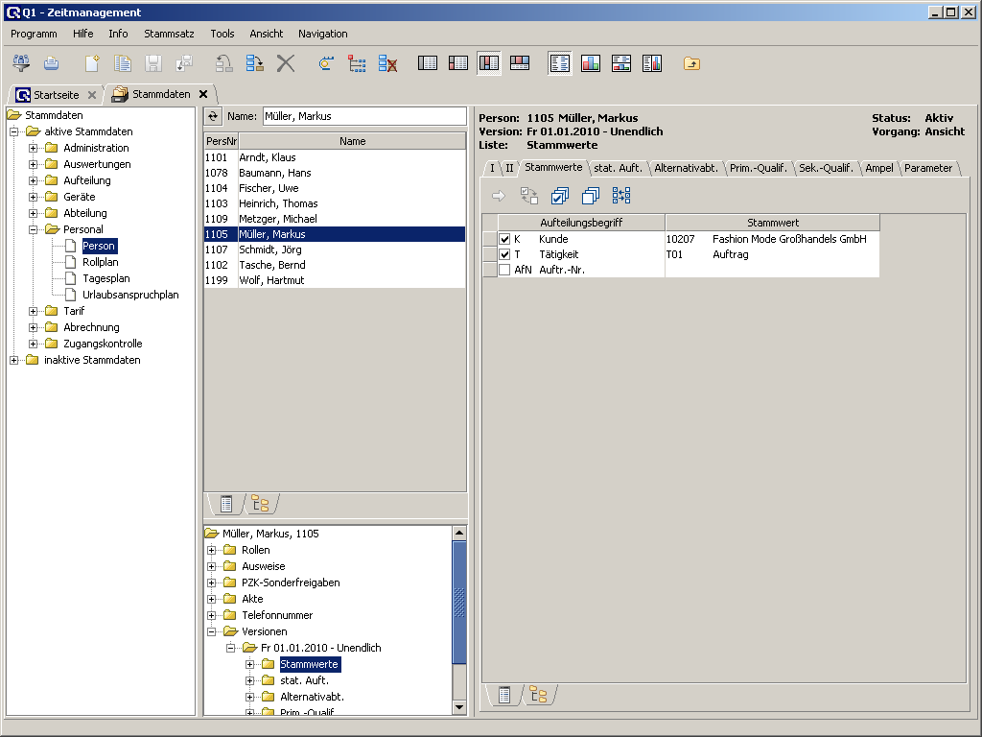Click the refresh button beside the Name field

point(214,116)
